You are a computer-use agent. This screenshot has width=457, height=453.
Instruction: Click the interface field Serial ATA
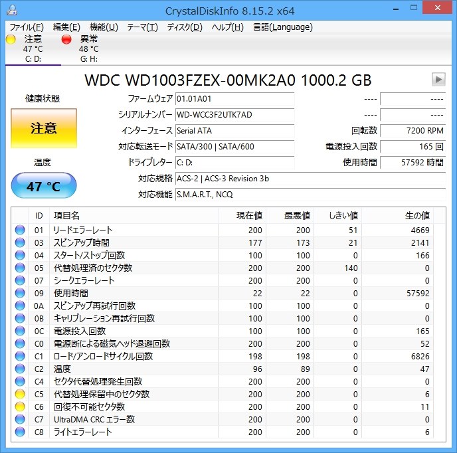point(235,131)
